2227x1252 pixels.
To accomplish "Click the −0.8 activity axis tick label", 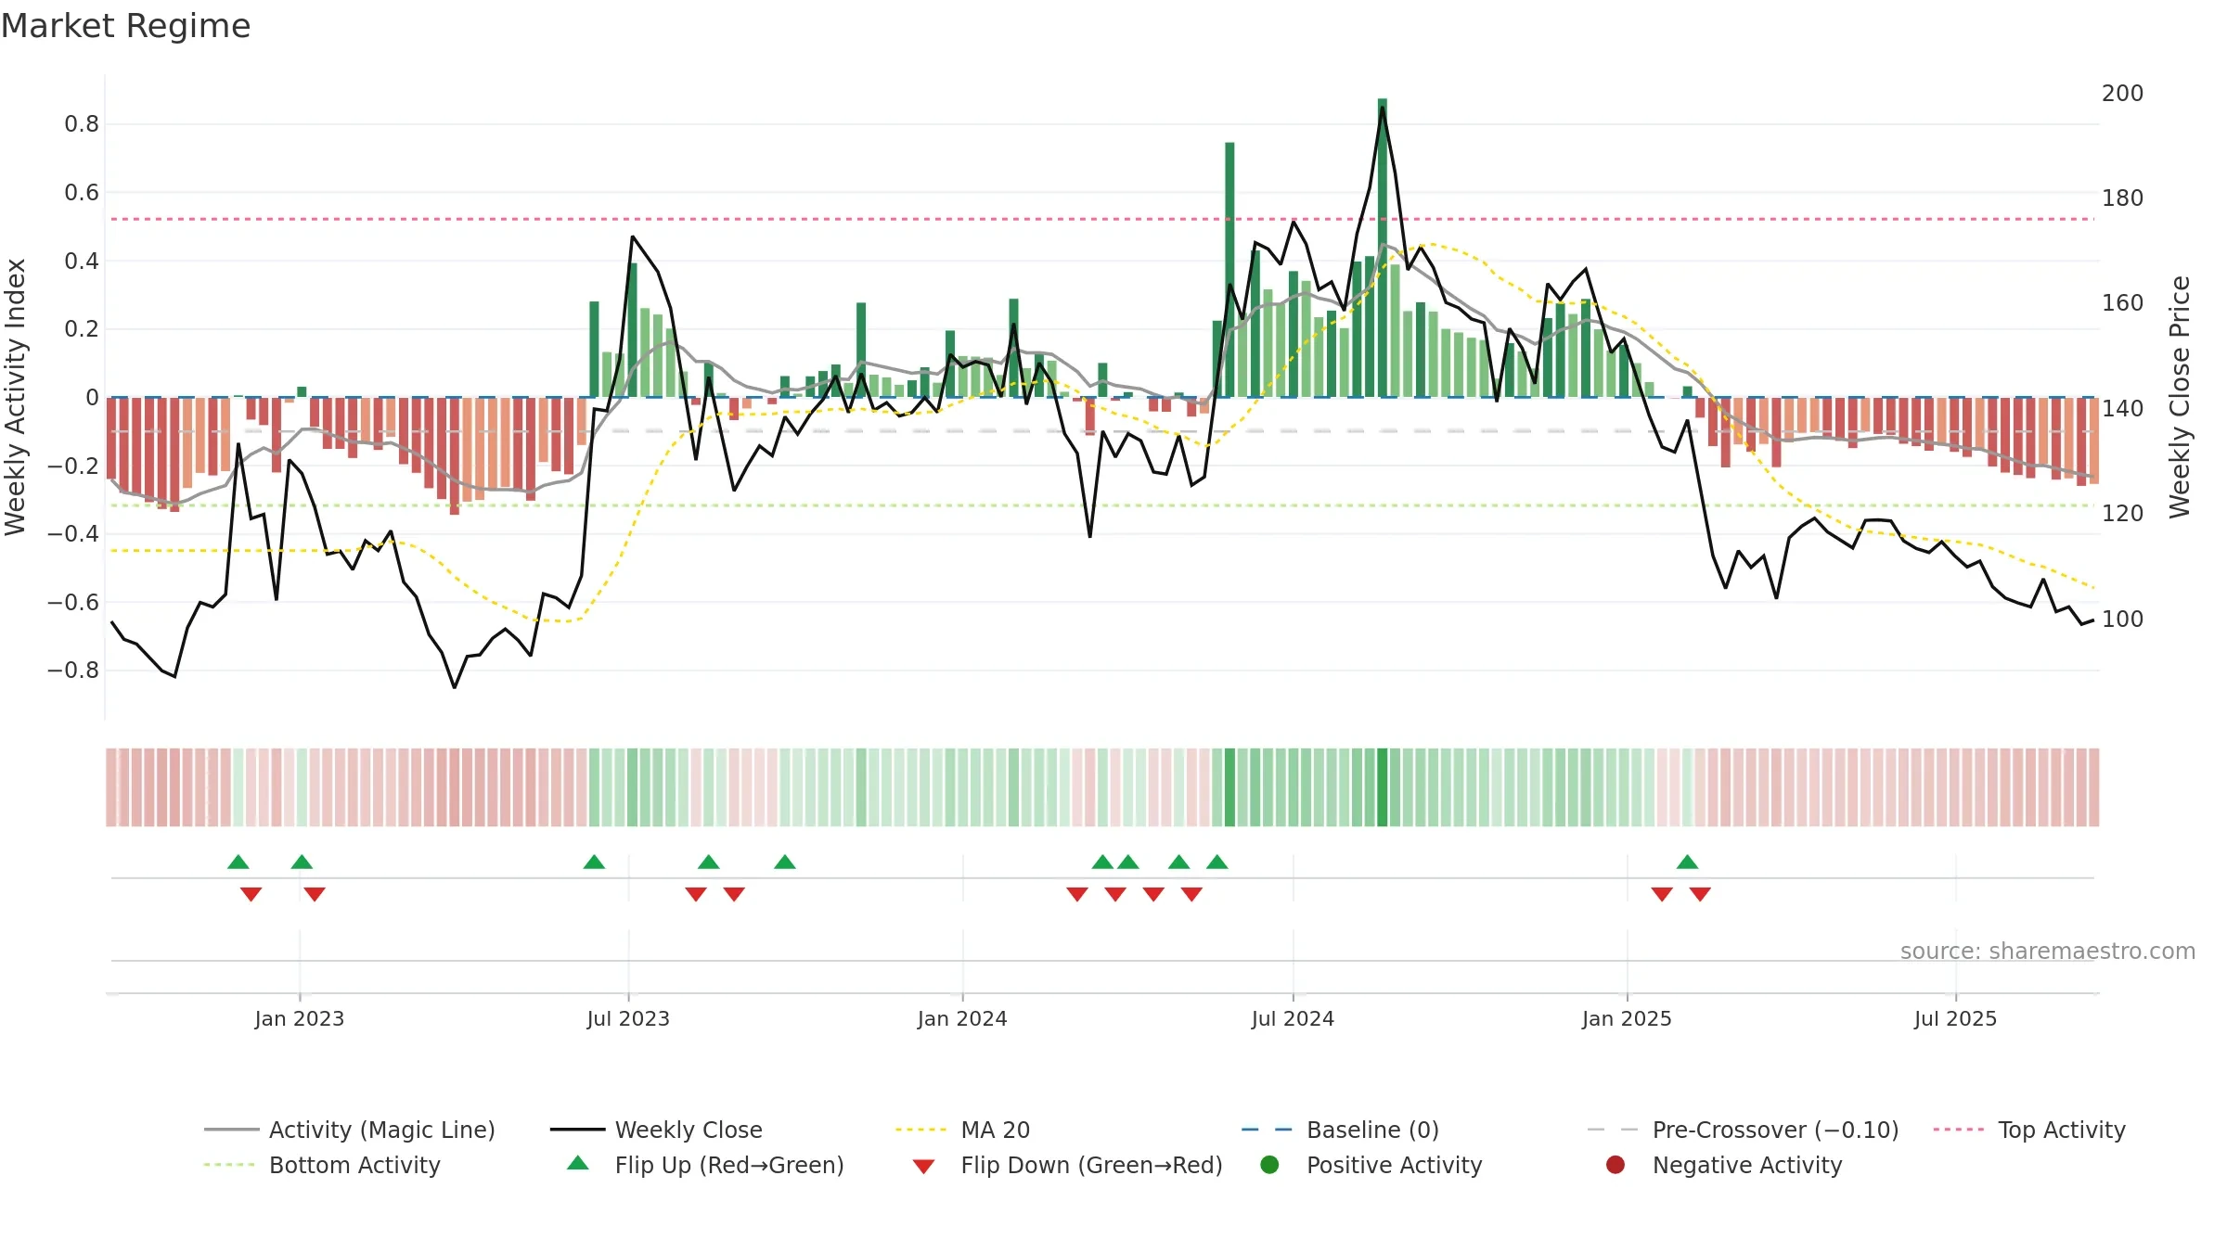I will 73,670.
